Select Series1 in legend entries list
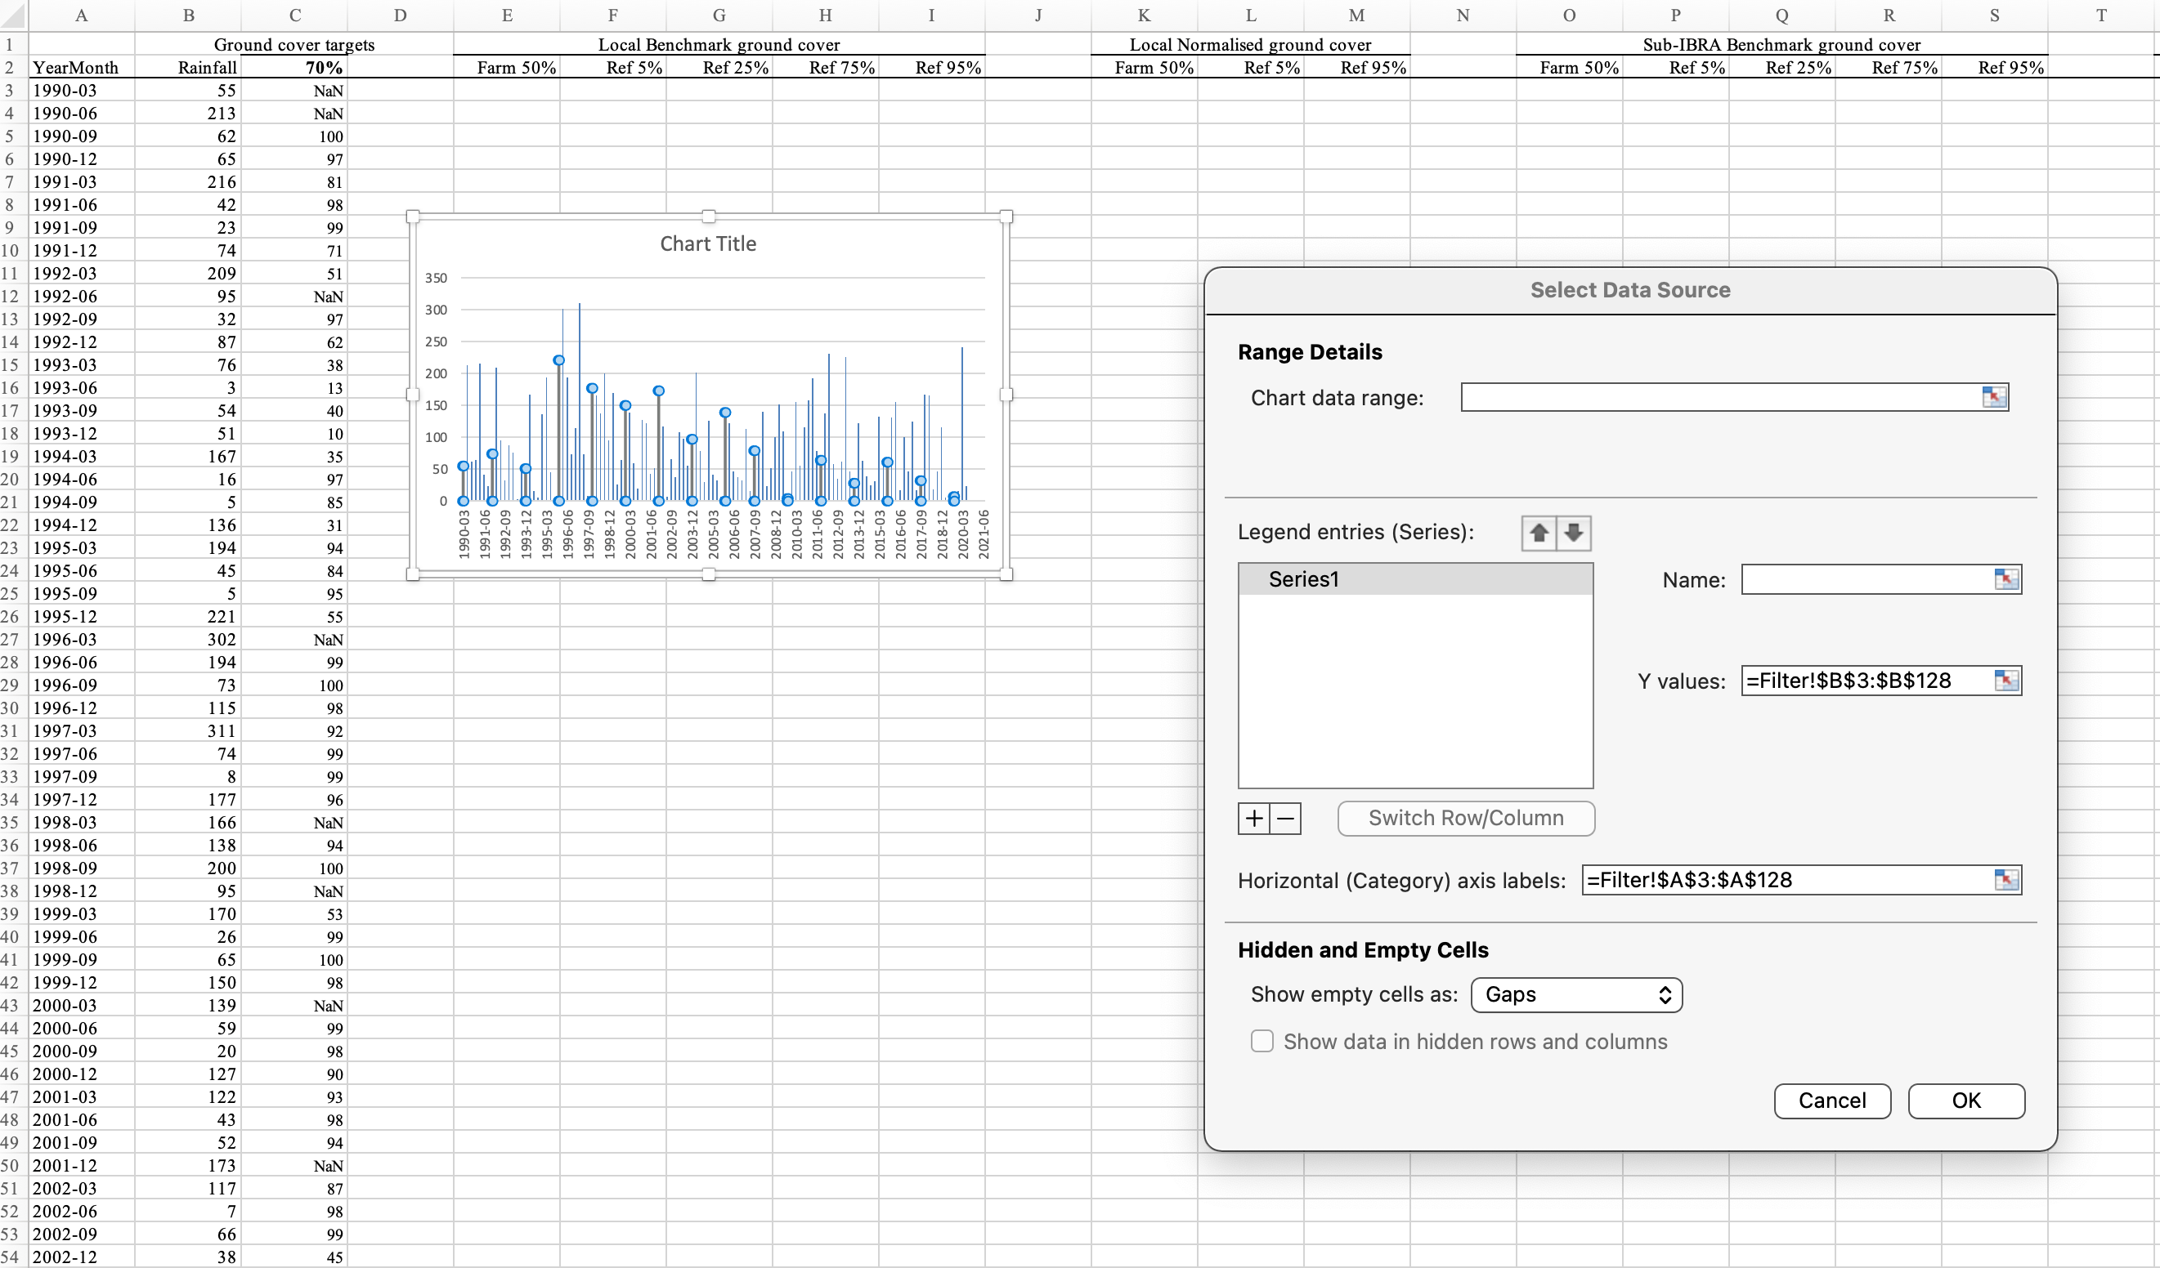Image resolution: width=2160 pixels, height=1268 pixels. (x=1415, y=579)
